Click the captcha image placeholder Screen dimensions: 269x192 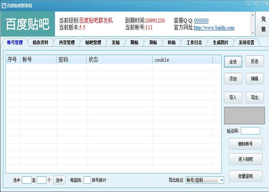tap(244, 116)
